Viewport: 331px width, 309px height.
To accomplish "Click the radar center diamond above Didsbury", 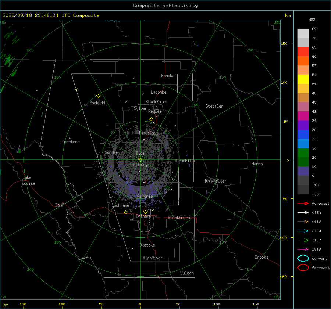I will pos(140,160).
